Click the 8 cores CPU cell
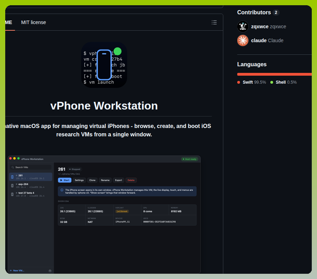The image size is (317, 279). 155,210
